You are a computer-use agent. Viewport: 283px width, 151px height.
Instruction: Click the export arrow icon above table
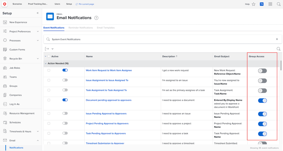(x=47, y=49)
